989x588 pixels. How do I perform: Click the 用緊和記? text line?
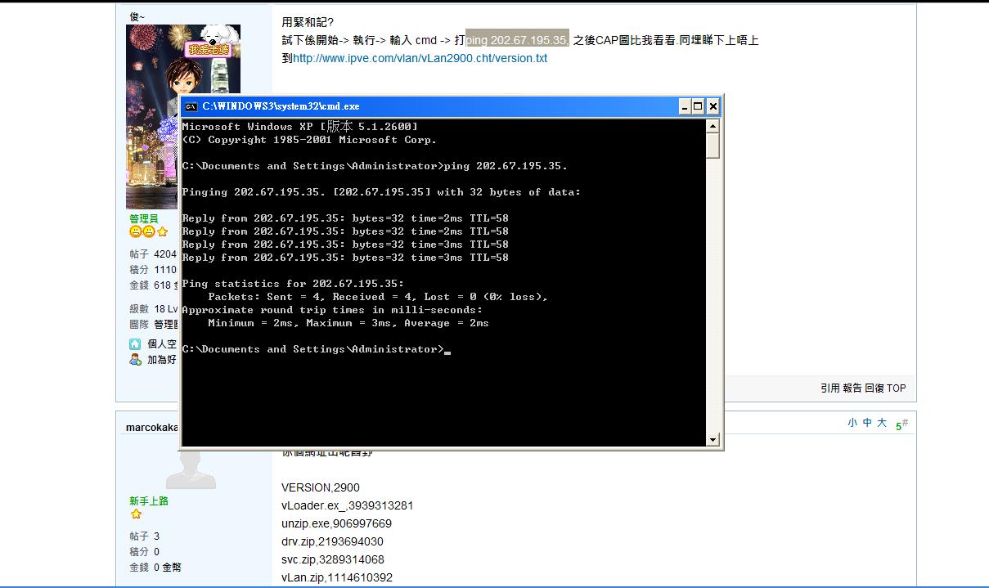[308, 22]
